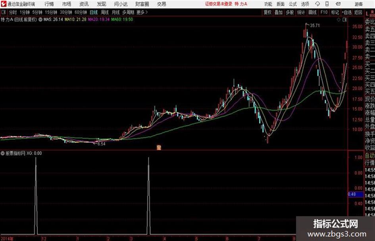Click the 复权 toolbar button
375x241 pixels.
coord(267,12)
